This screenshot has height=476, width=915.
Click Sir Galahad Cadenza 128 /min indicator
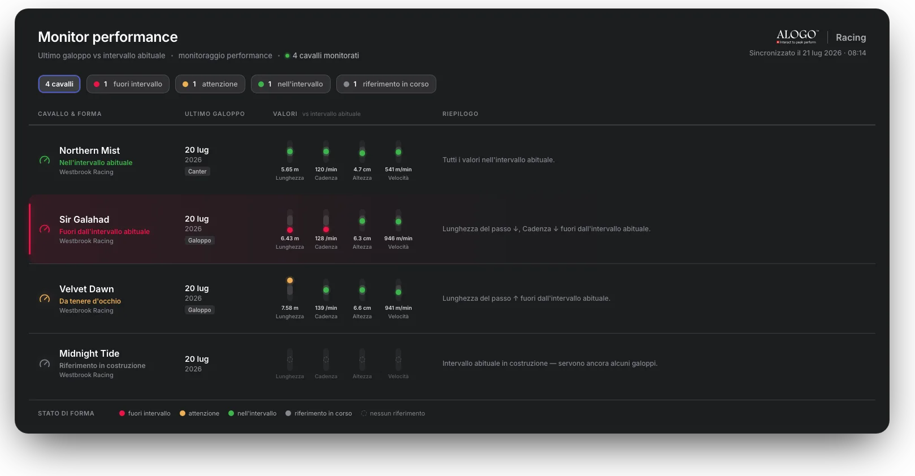[x=326, y=230]
